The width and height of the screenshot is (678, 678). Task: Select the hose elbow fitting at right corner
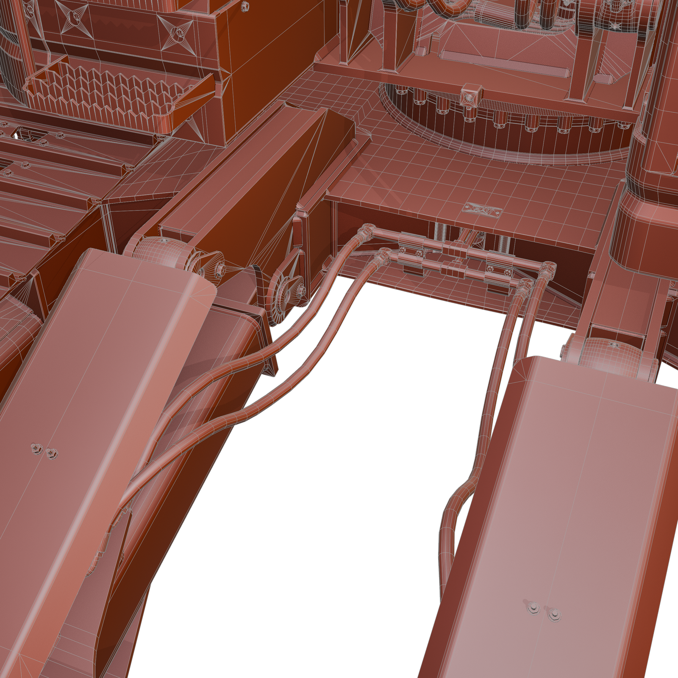click(x=548, y=270)
